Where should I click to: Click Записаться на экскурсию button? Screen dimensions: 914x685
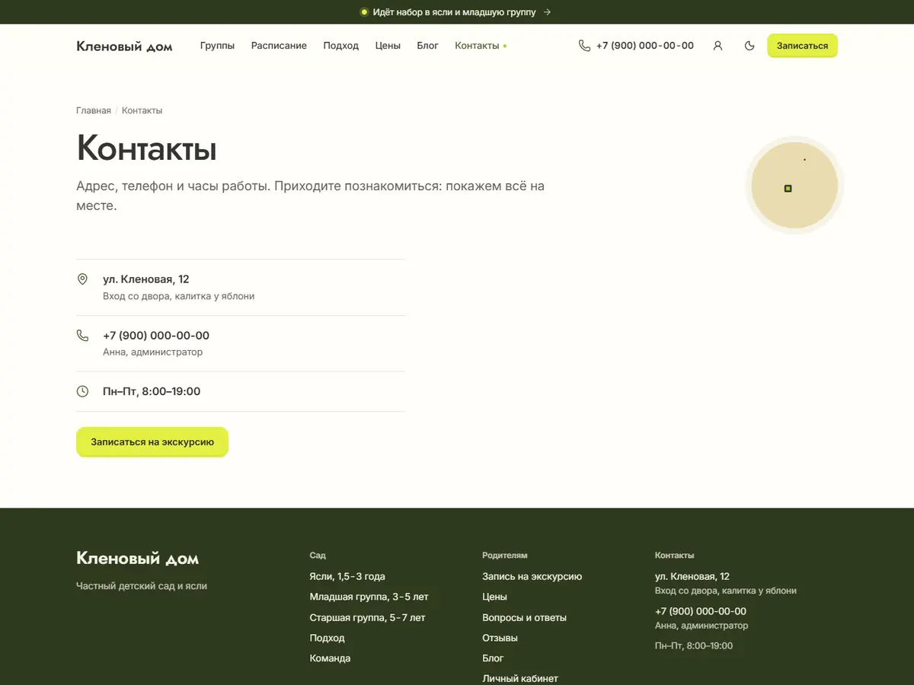click(x=152, y=441)
